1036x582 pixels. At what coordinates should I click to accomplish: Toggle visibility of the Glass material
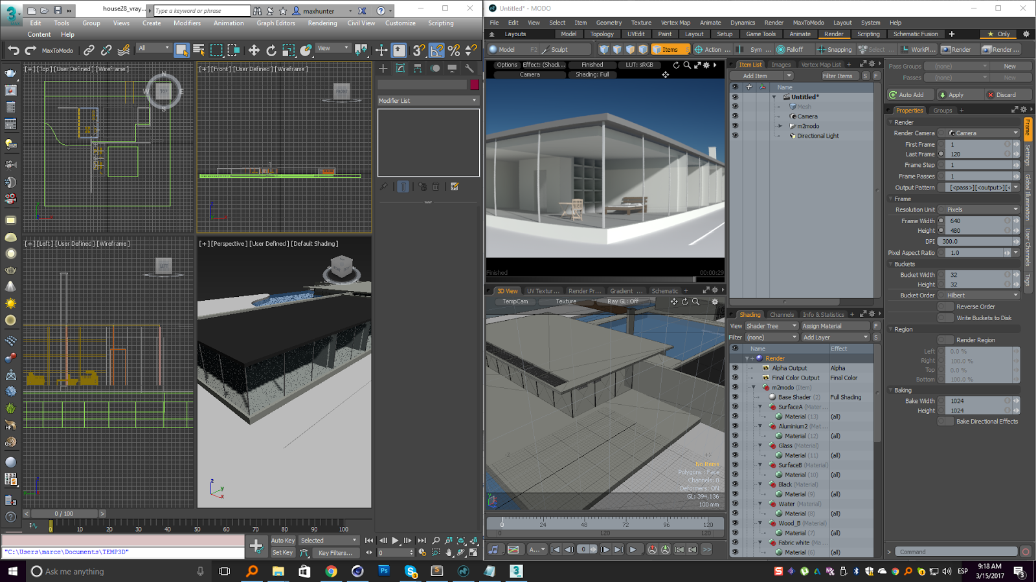click(735, 446)
